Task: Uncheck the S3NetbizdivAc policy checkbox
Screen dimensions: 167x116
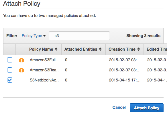Action: [x=10, y=80]
